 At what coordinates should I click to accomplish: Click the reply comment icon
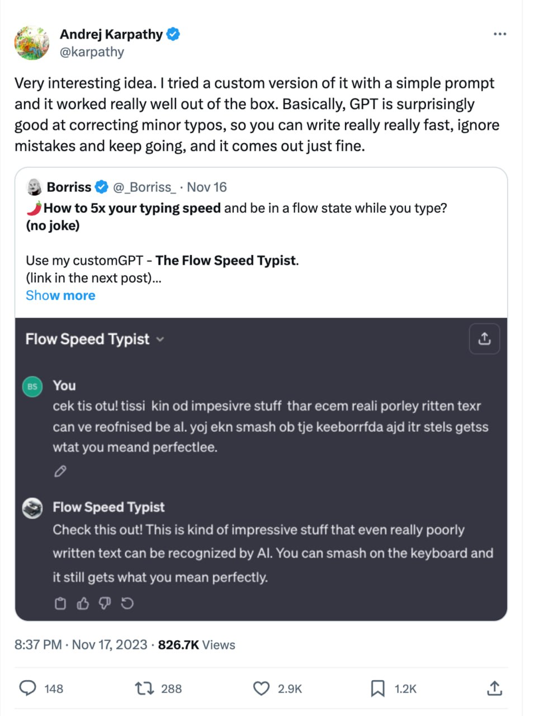[x=28, y=687]
